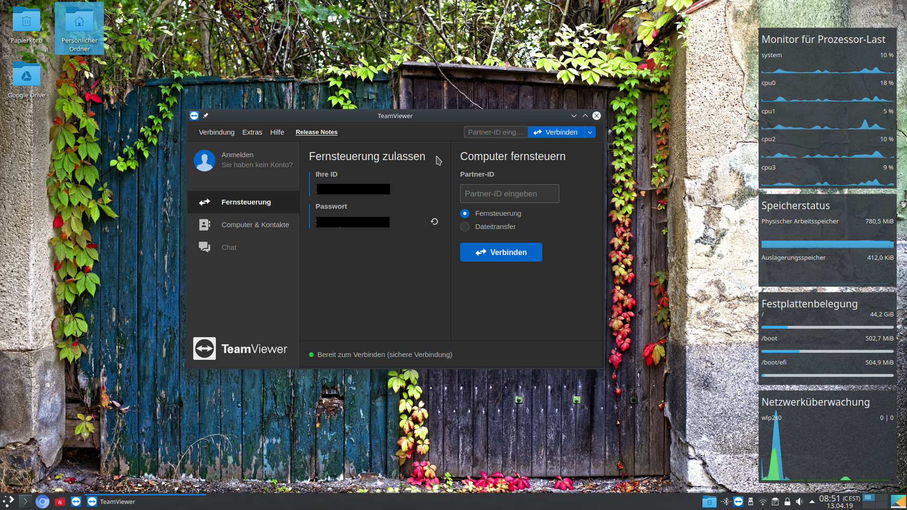The height and width of the screenshot is (510, 907).
Task: Click the TeamViewer taskbar window entry
Action: point(145,501)
